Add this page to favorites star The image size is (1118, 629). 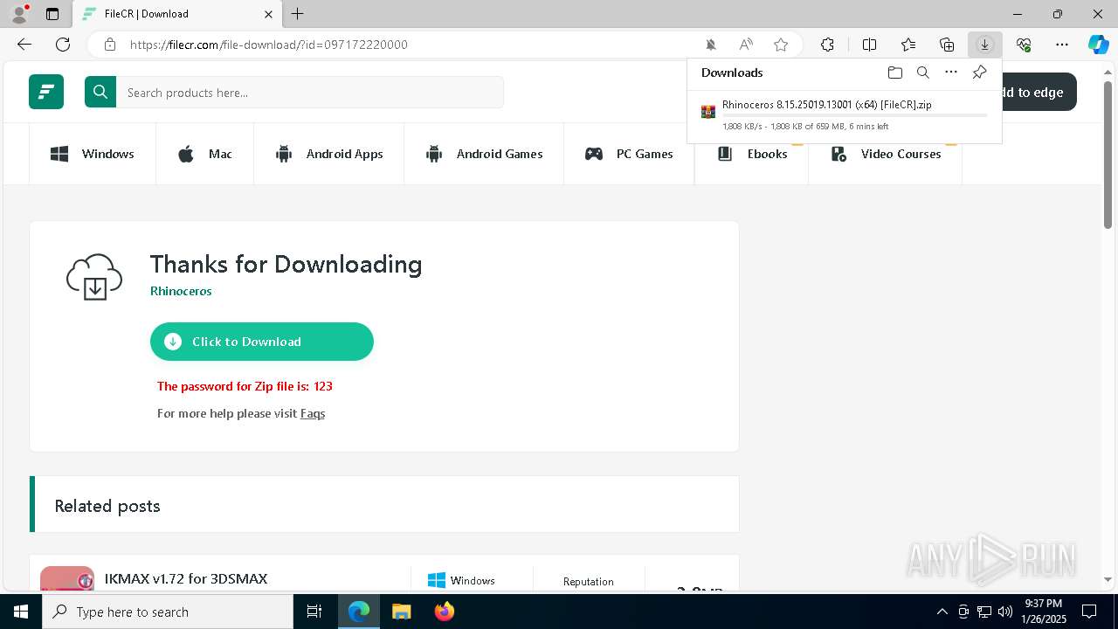pos(781,45)
